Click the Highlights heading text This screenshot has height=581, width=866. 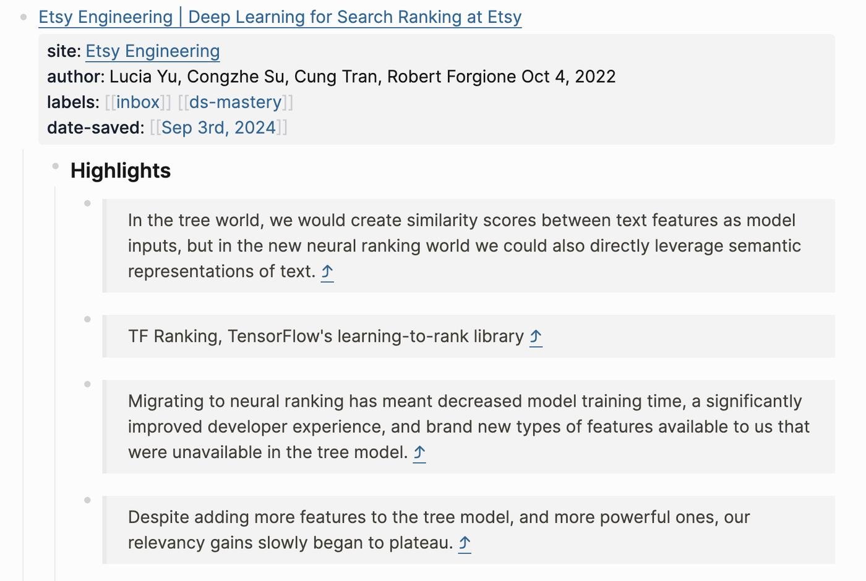pyautogui.click(x=121, y=171)
